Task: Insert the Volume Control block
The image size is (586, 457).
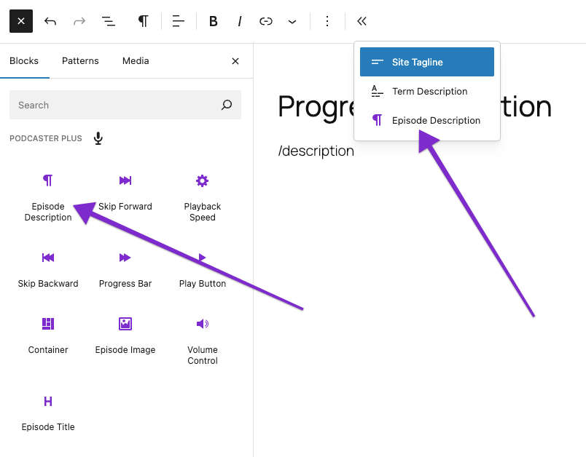Action: (202, 341)
